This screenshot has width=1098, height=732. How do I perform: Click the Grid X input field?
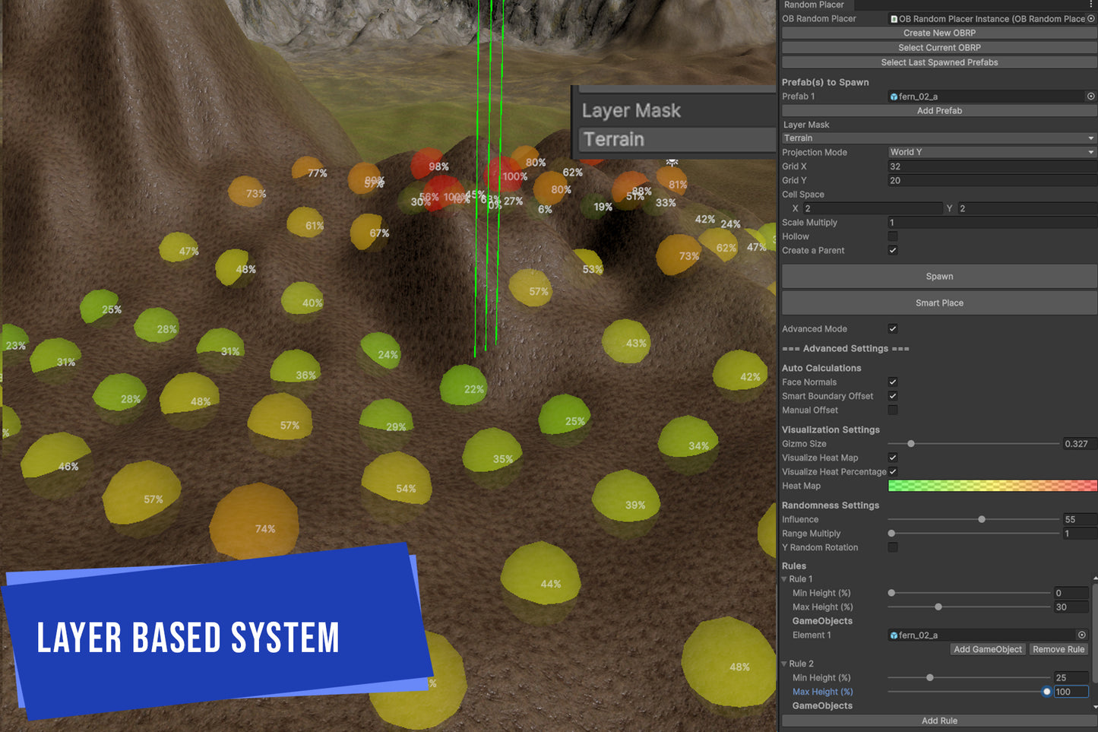tap(992, 166)
